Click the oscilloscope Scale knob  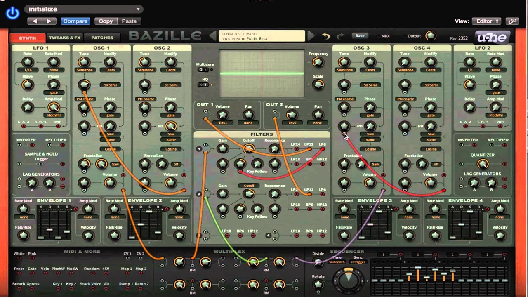318,85
